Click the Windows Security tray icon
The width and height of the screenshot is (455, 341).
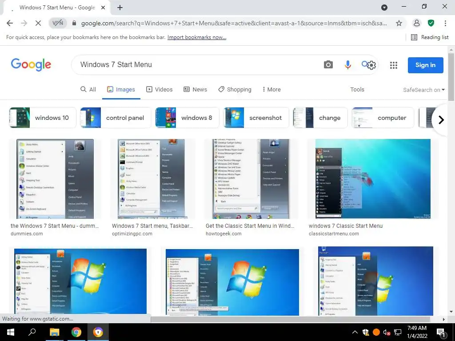pyautogui.click(x=366, y=332)
